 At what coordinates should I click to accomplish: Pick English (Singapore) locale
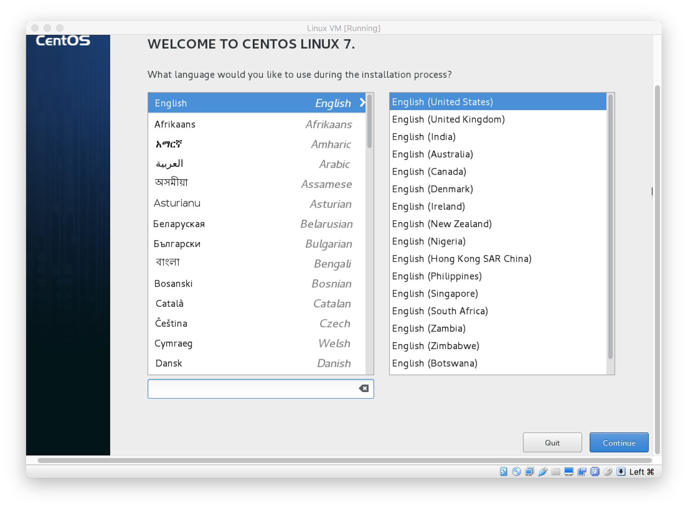tap(498, 293)
